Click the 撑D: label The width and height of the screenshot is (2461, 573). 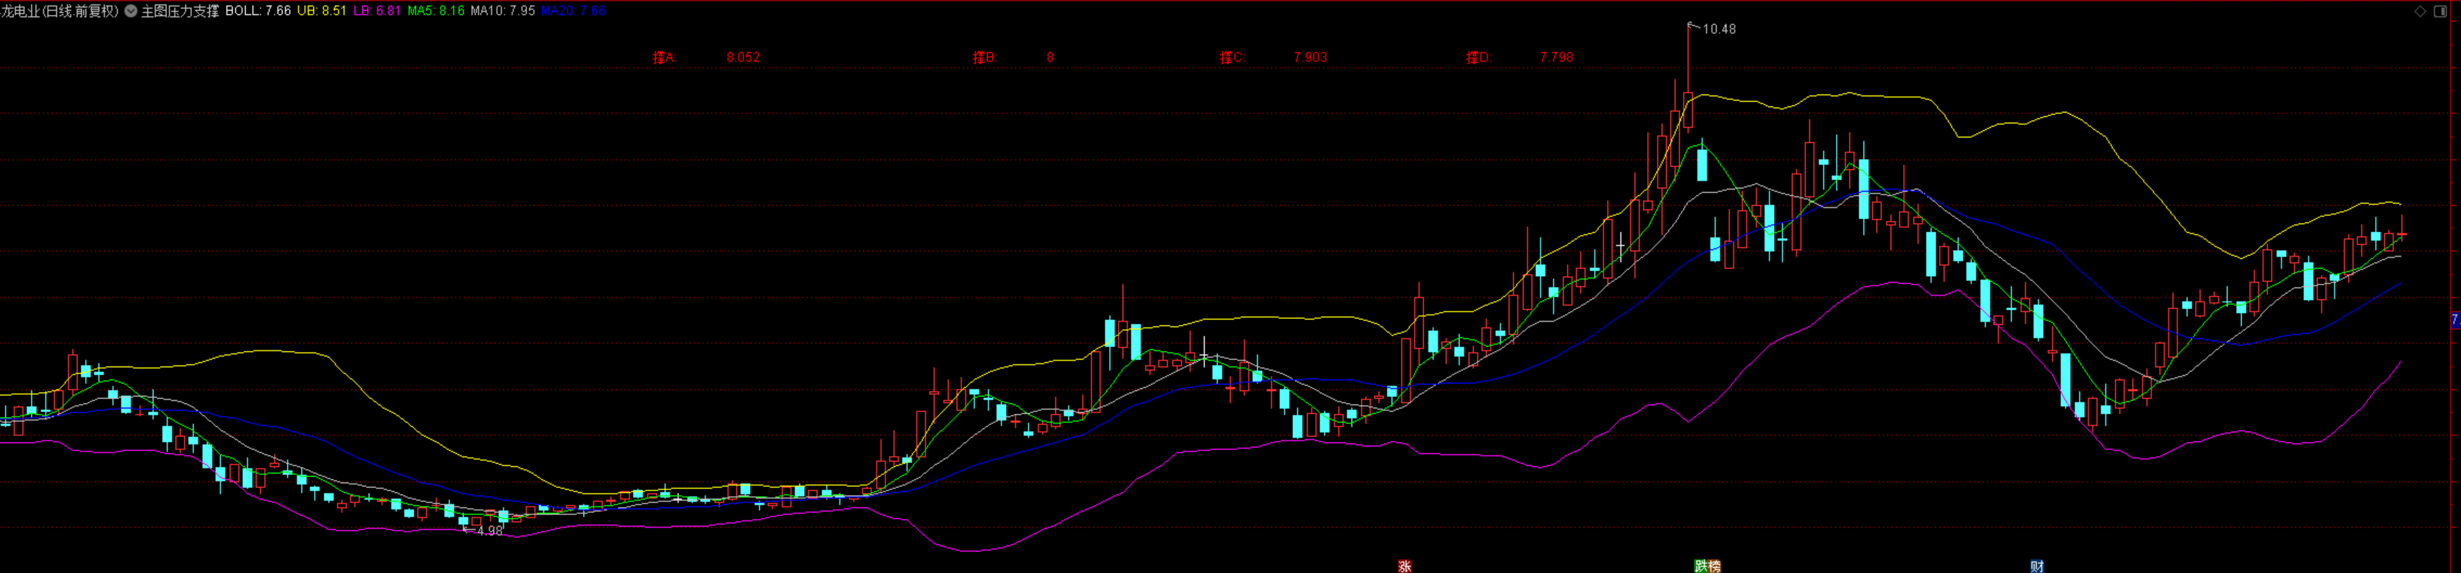[x=1479, y=57]
